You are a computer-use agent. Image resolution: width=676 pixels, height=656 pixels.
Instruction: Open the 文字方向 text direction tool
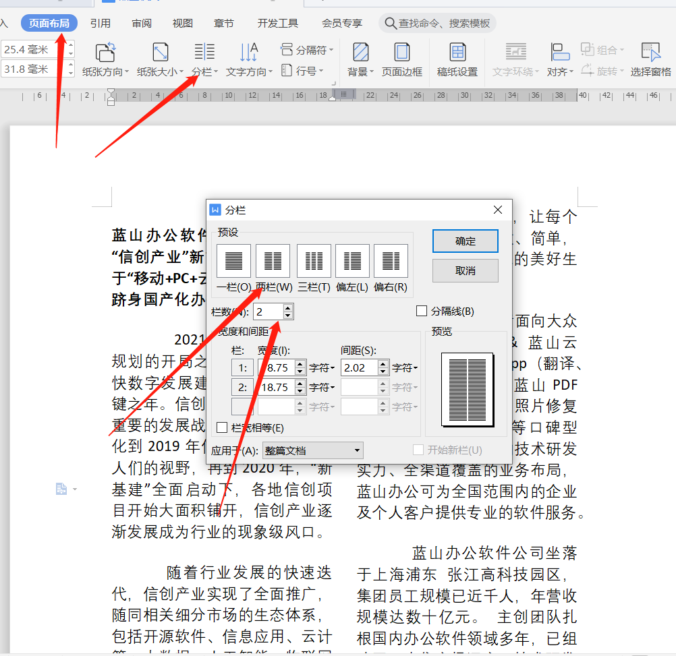coord(249,59)
